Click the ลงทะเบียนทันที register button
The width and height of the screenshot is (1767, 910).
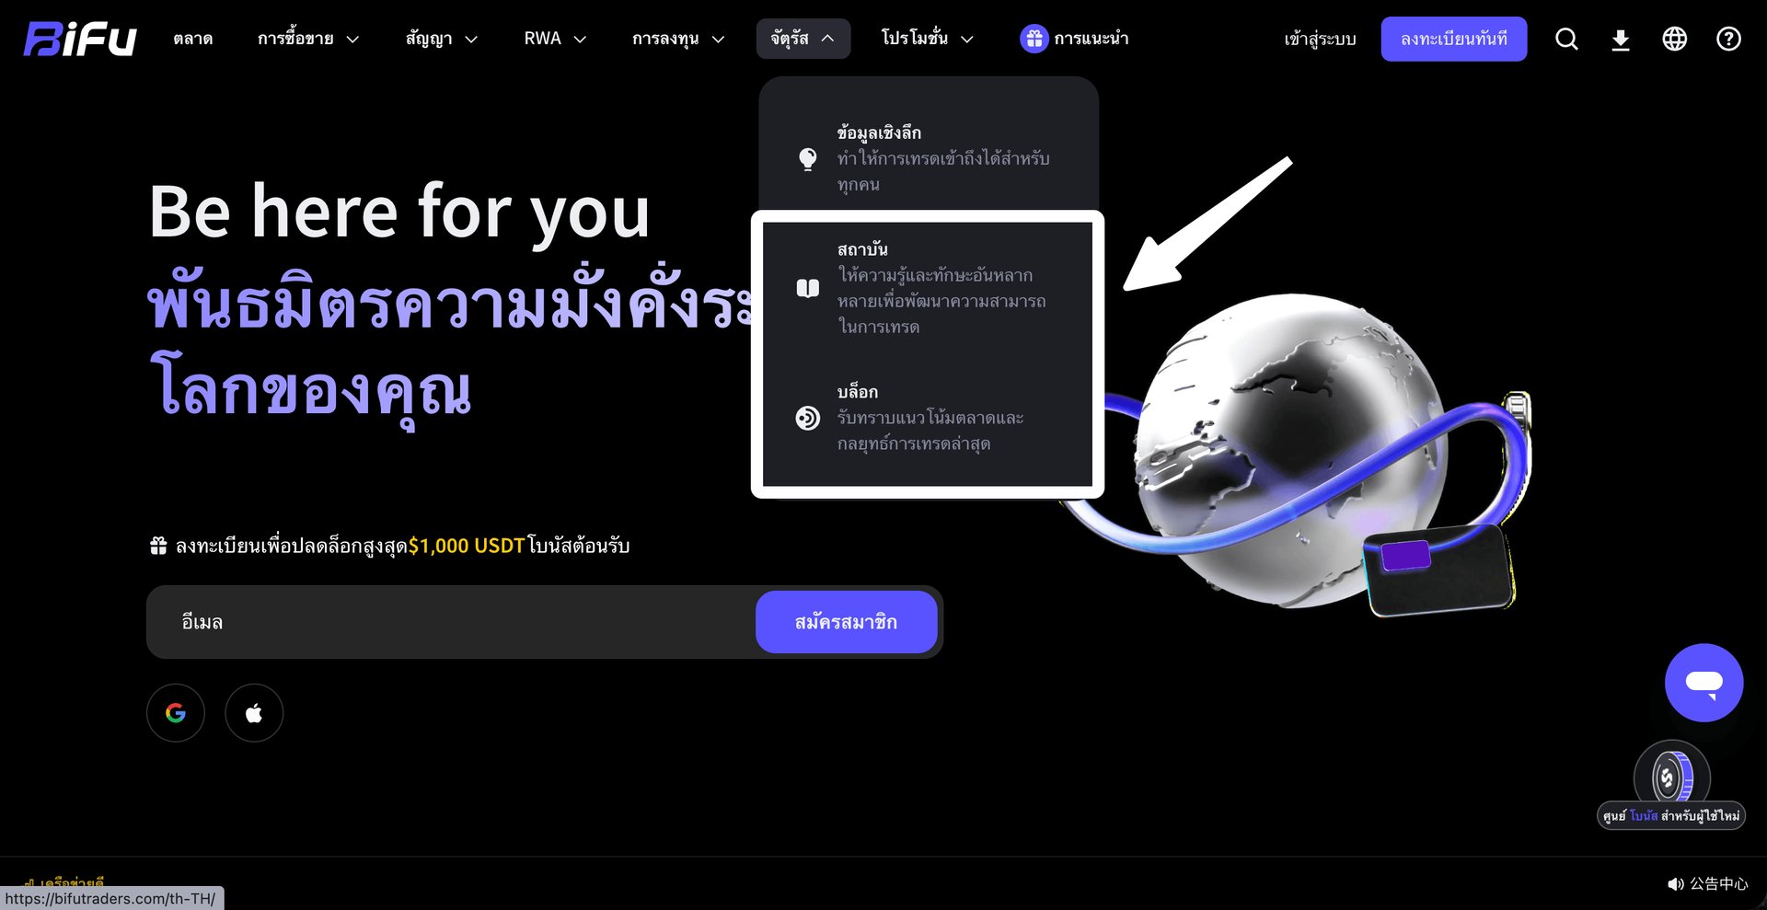pyautogui.click(x=1454, y=39)
